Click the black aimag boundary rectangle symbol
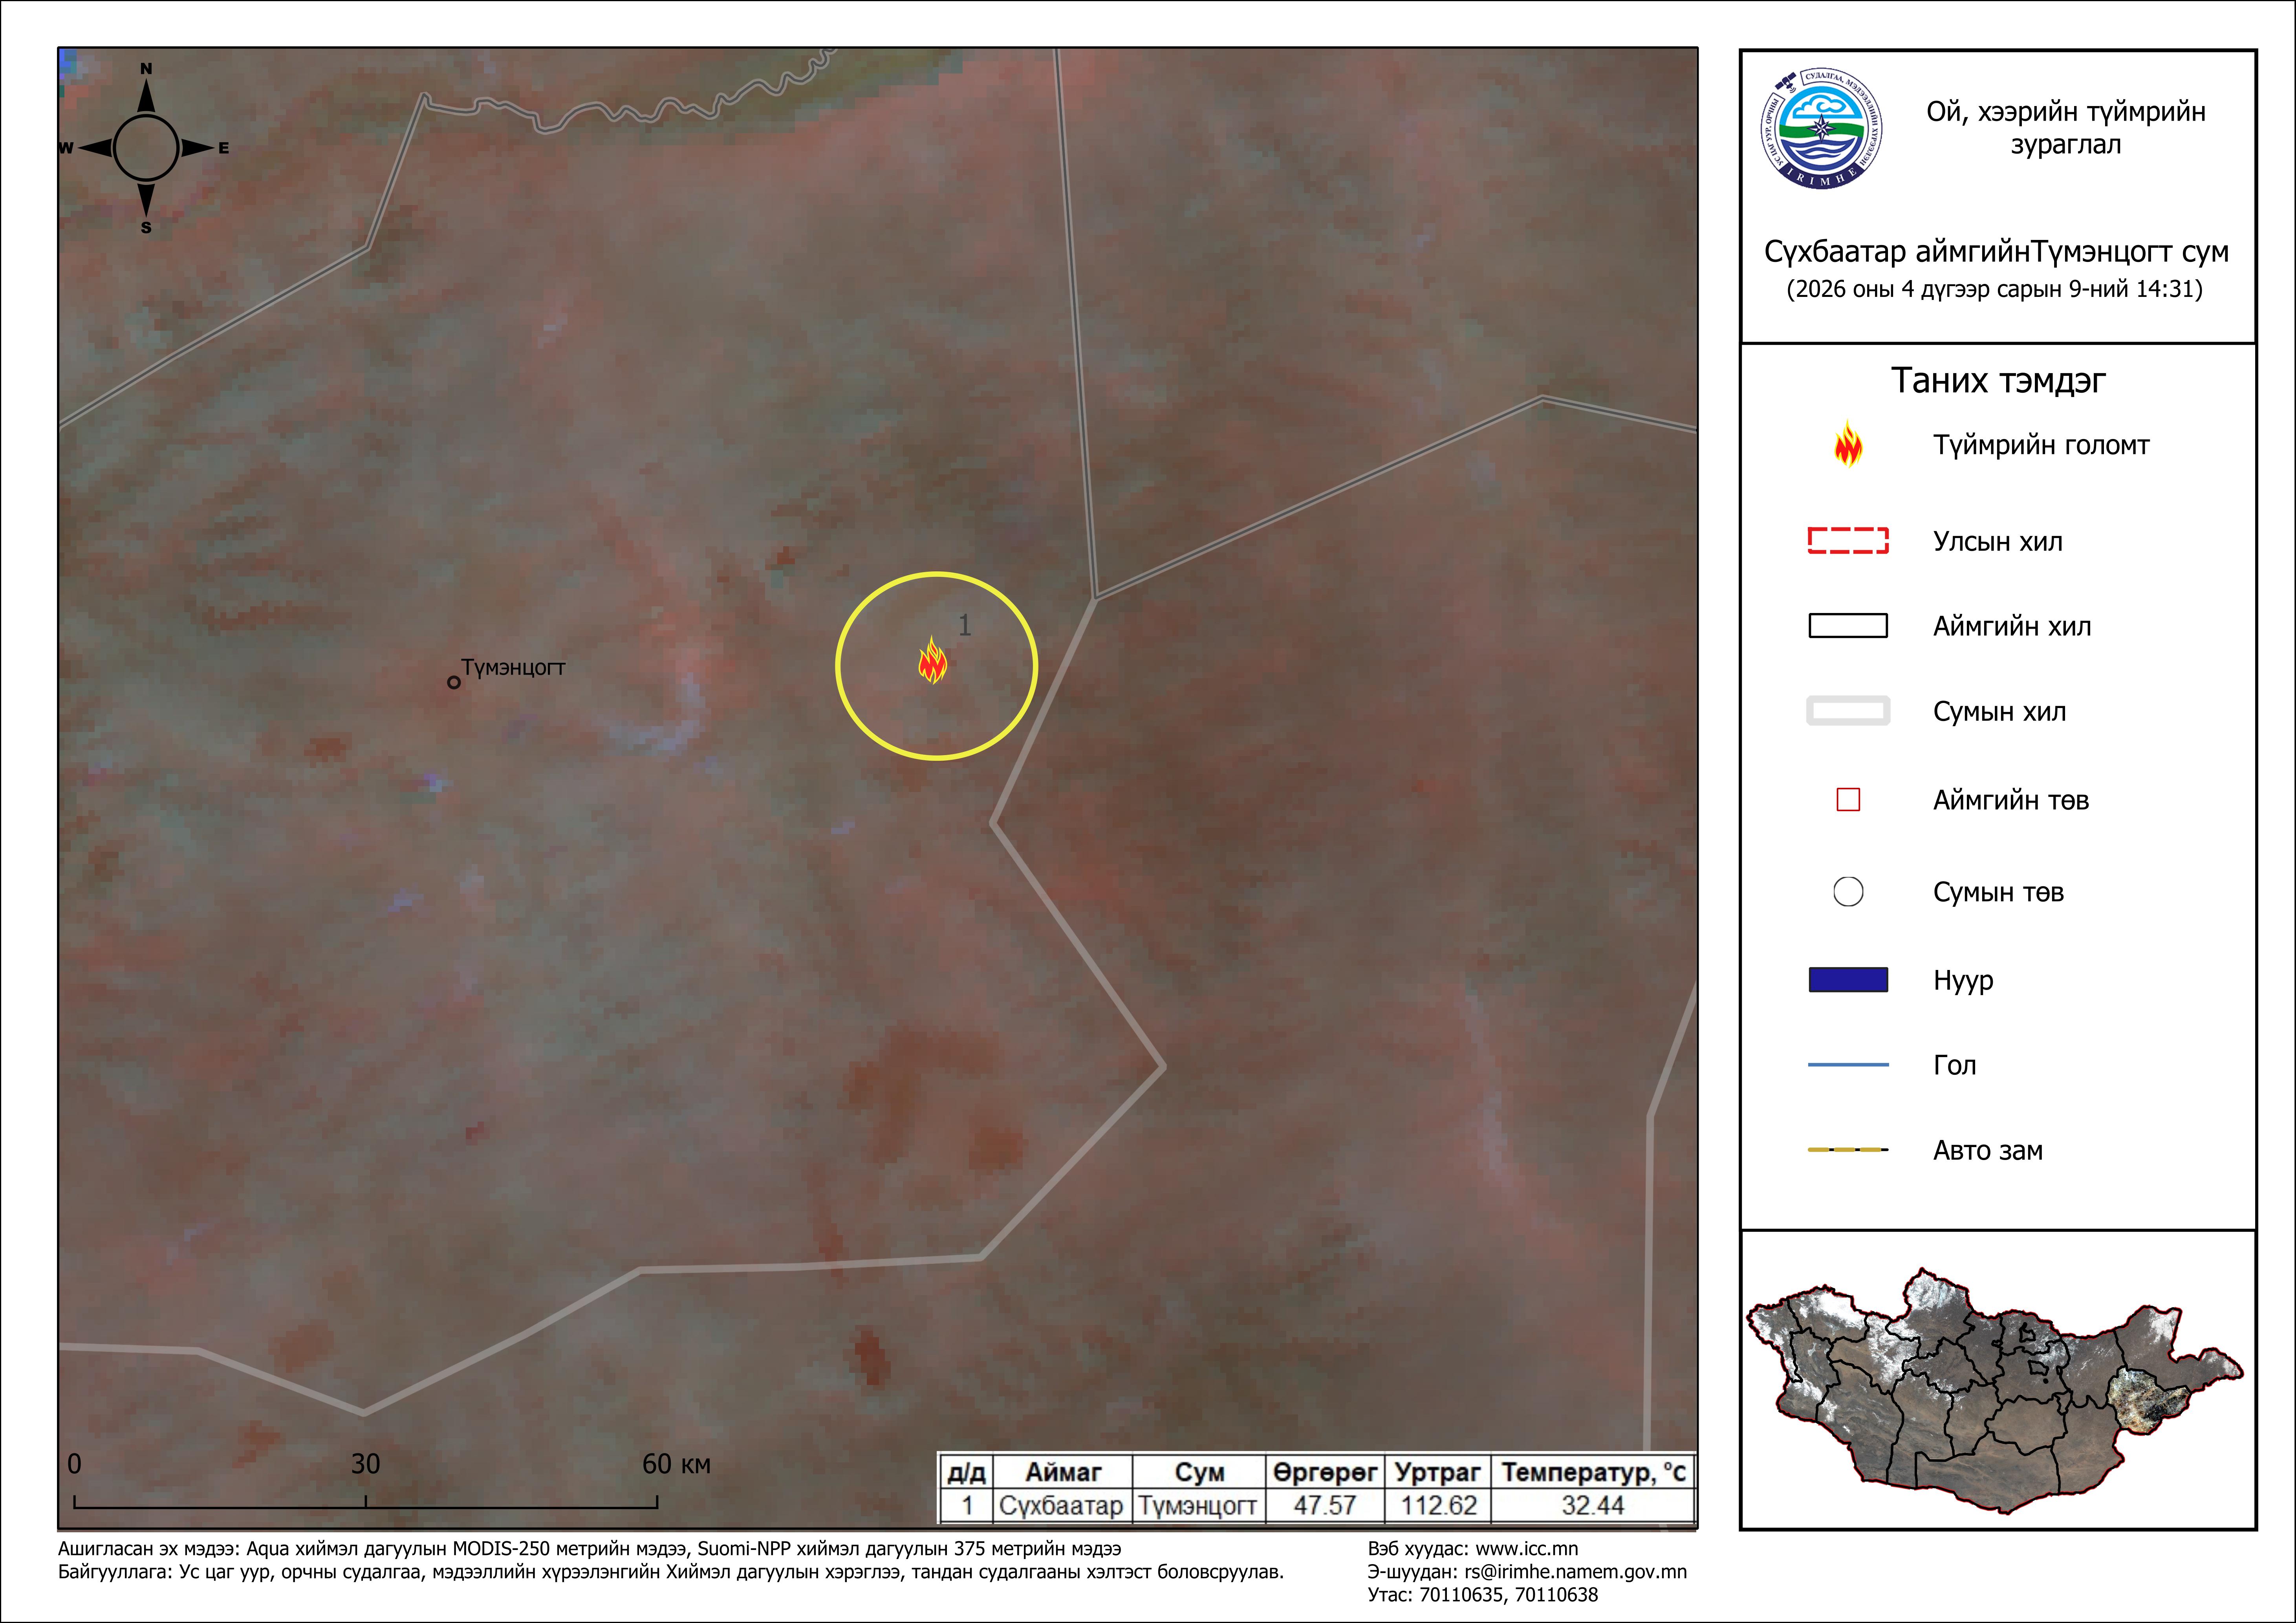 click(x=1848, y=626)
